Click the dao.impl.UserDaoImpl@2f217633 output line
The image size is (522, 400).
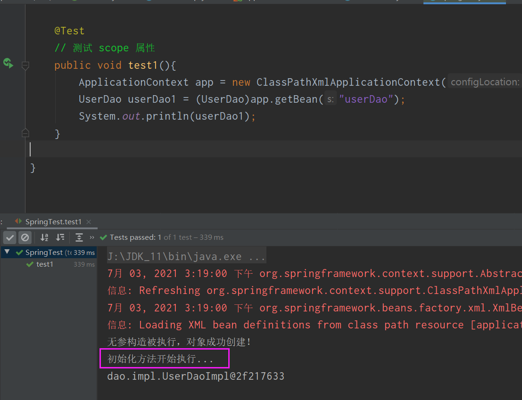196,376
